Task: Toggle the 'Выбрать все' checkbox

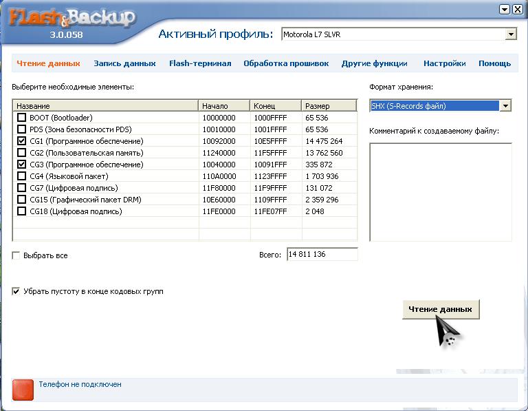Action: 16,255
